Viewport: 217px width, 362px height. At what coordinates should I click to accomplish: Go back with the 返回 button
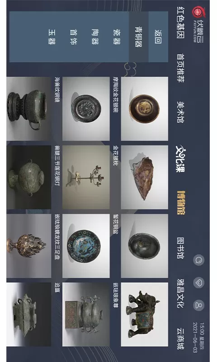click(x=158, y=37)
